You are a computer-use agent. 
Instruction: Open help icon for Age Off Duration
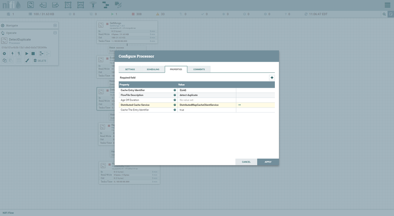(x=175, y=100)
